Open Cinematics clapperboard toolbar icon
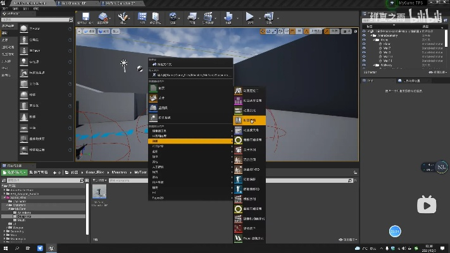 pyautogui.click(x=208, y=17)
